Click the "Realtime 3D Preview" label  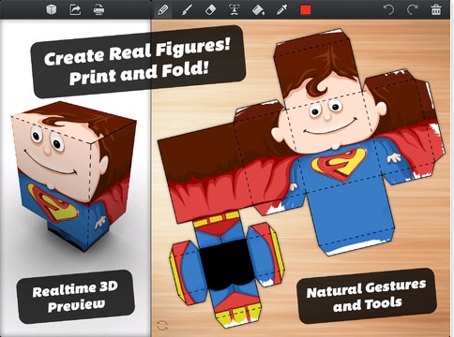[75, 297]
